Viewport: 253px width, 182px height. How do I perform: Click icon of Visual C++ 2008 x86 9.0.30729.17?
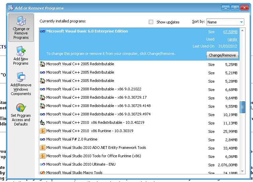click(x=43, y=98)
